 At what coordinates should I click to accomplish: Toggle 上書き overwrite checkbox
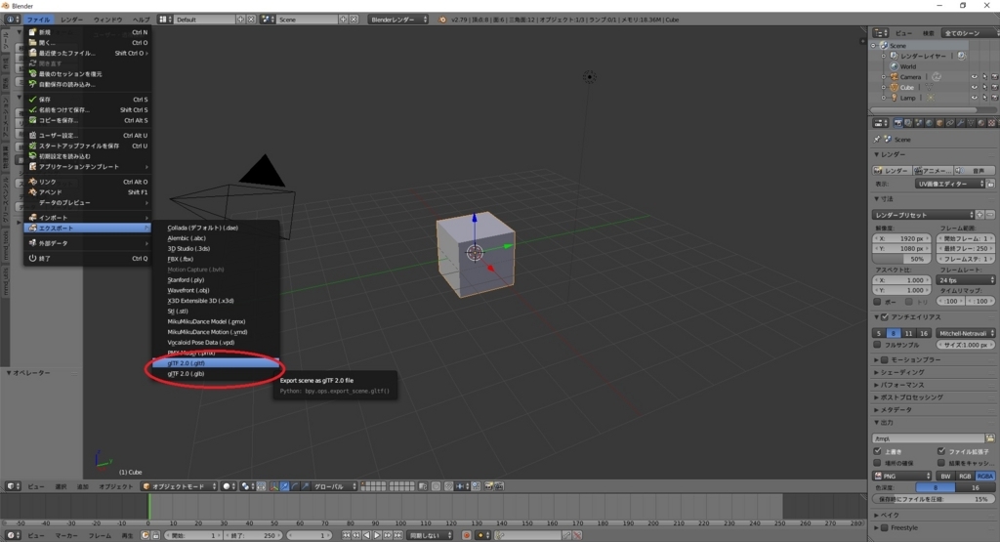pos(878,451)
